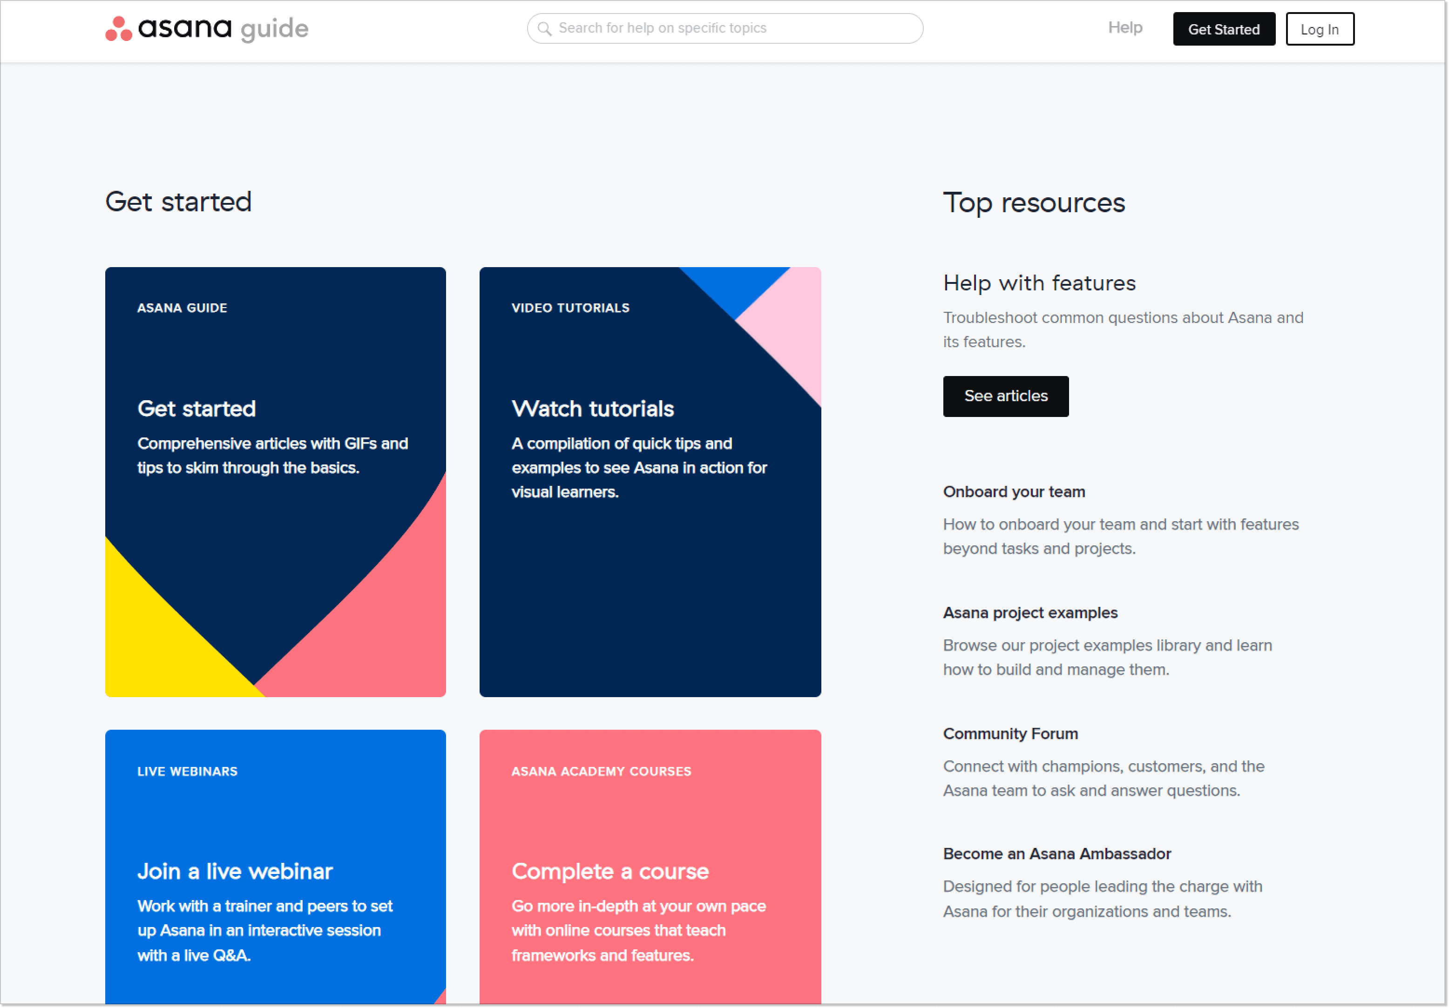Open the Asana Guide 'Get started' card
Viewport: 1449px width, 1008px height.
[276, 482]
